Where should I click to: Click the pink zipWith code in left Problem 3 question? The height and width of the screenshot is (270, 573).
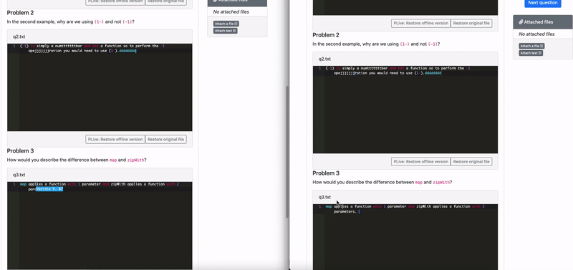click(x=135, y=160)
